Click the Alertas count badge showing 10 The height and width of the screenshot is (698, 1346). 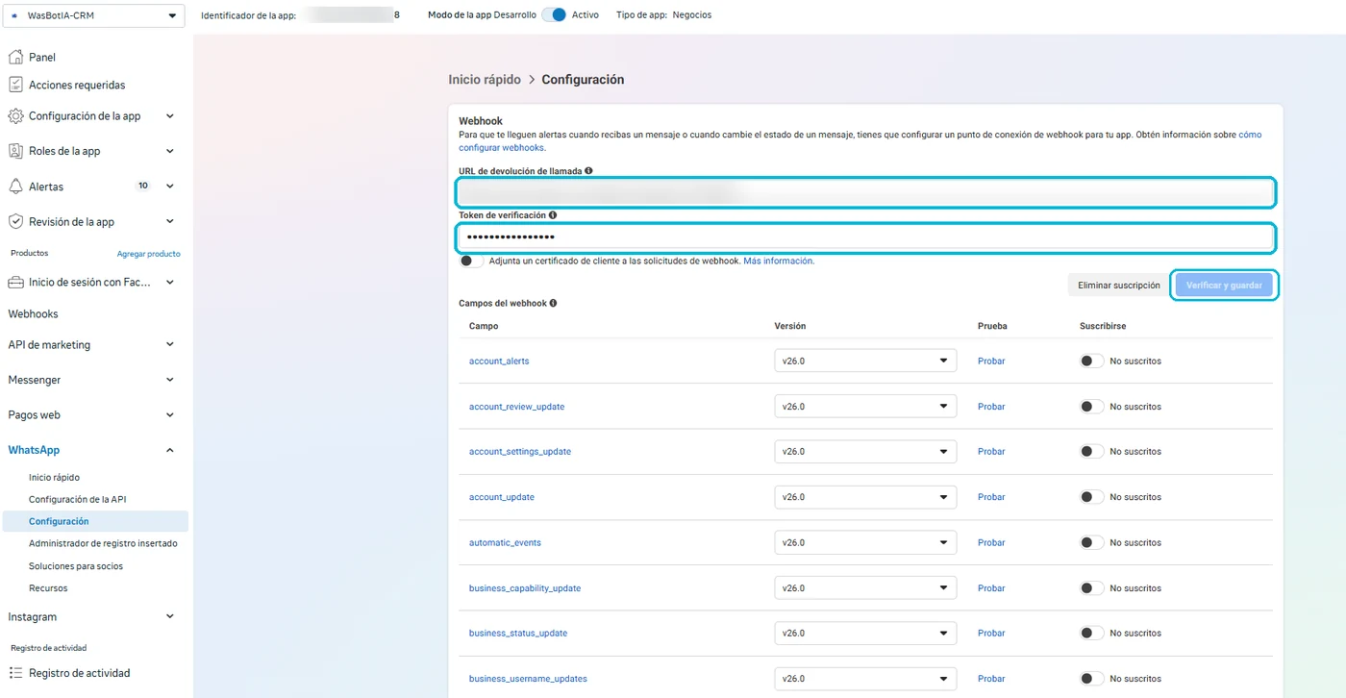(143, 186)
